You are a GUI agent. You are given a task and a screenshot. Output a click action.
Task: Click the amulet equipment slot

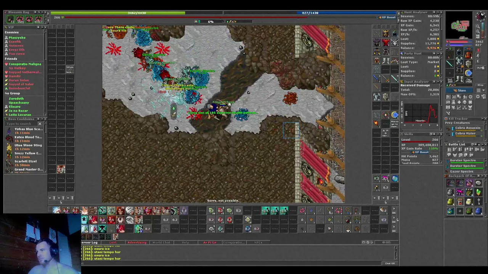click(x=449, y=55)
